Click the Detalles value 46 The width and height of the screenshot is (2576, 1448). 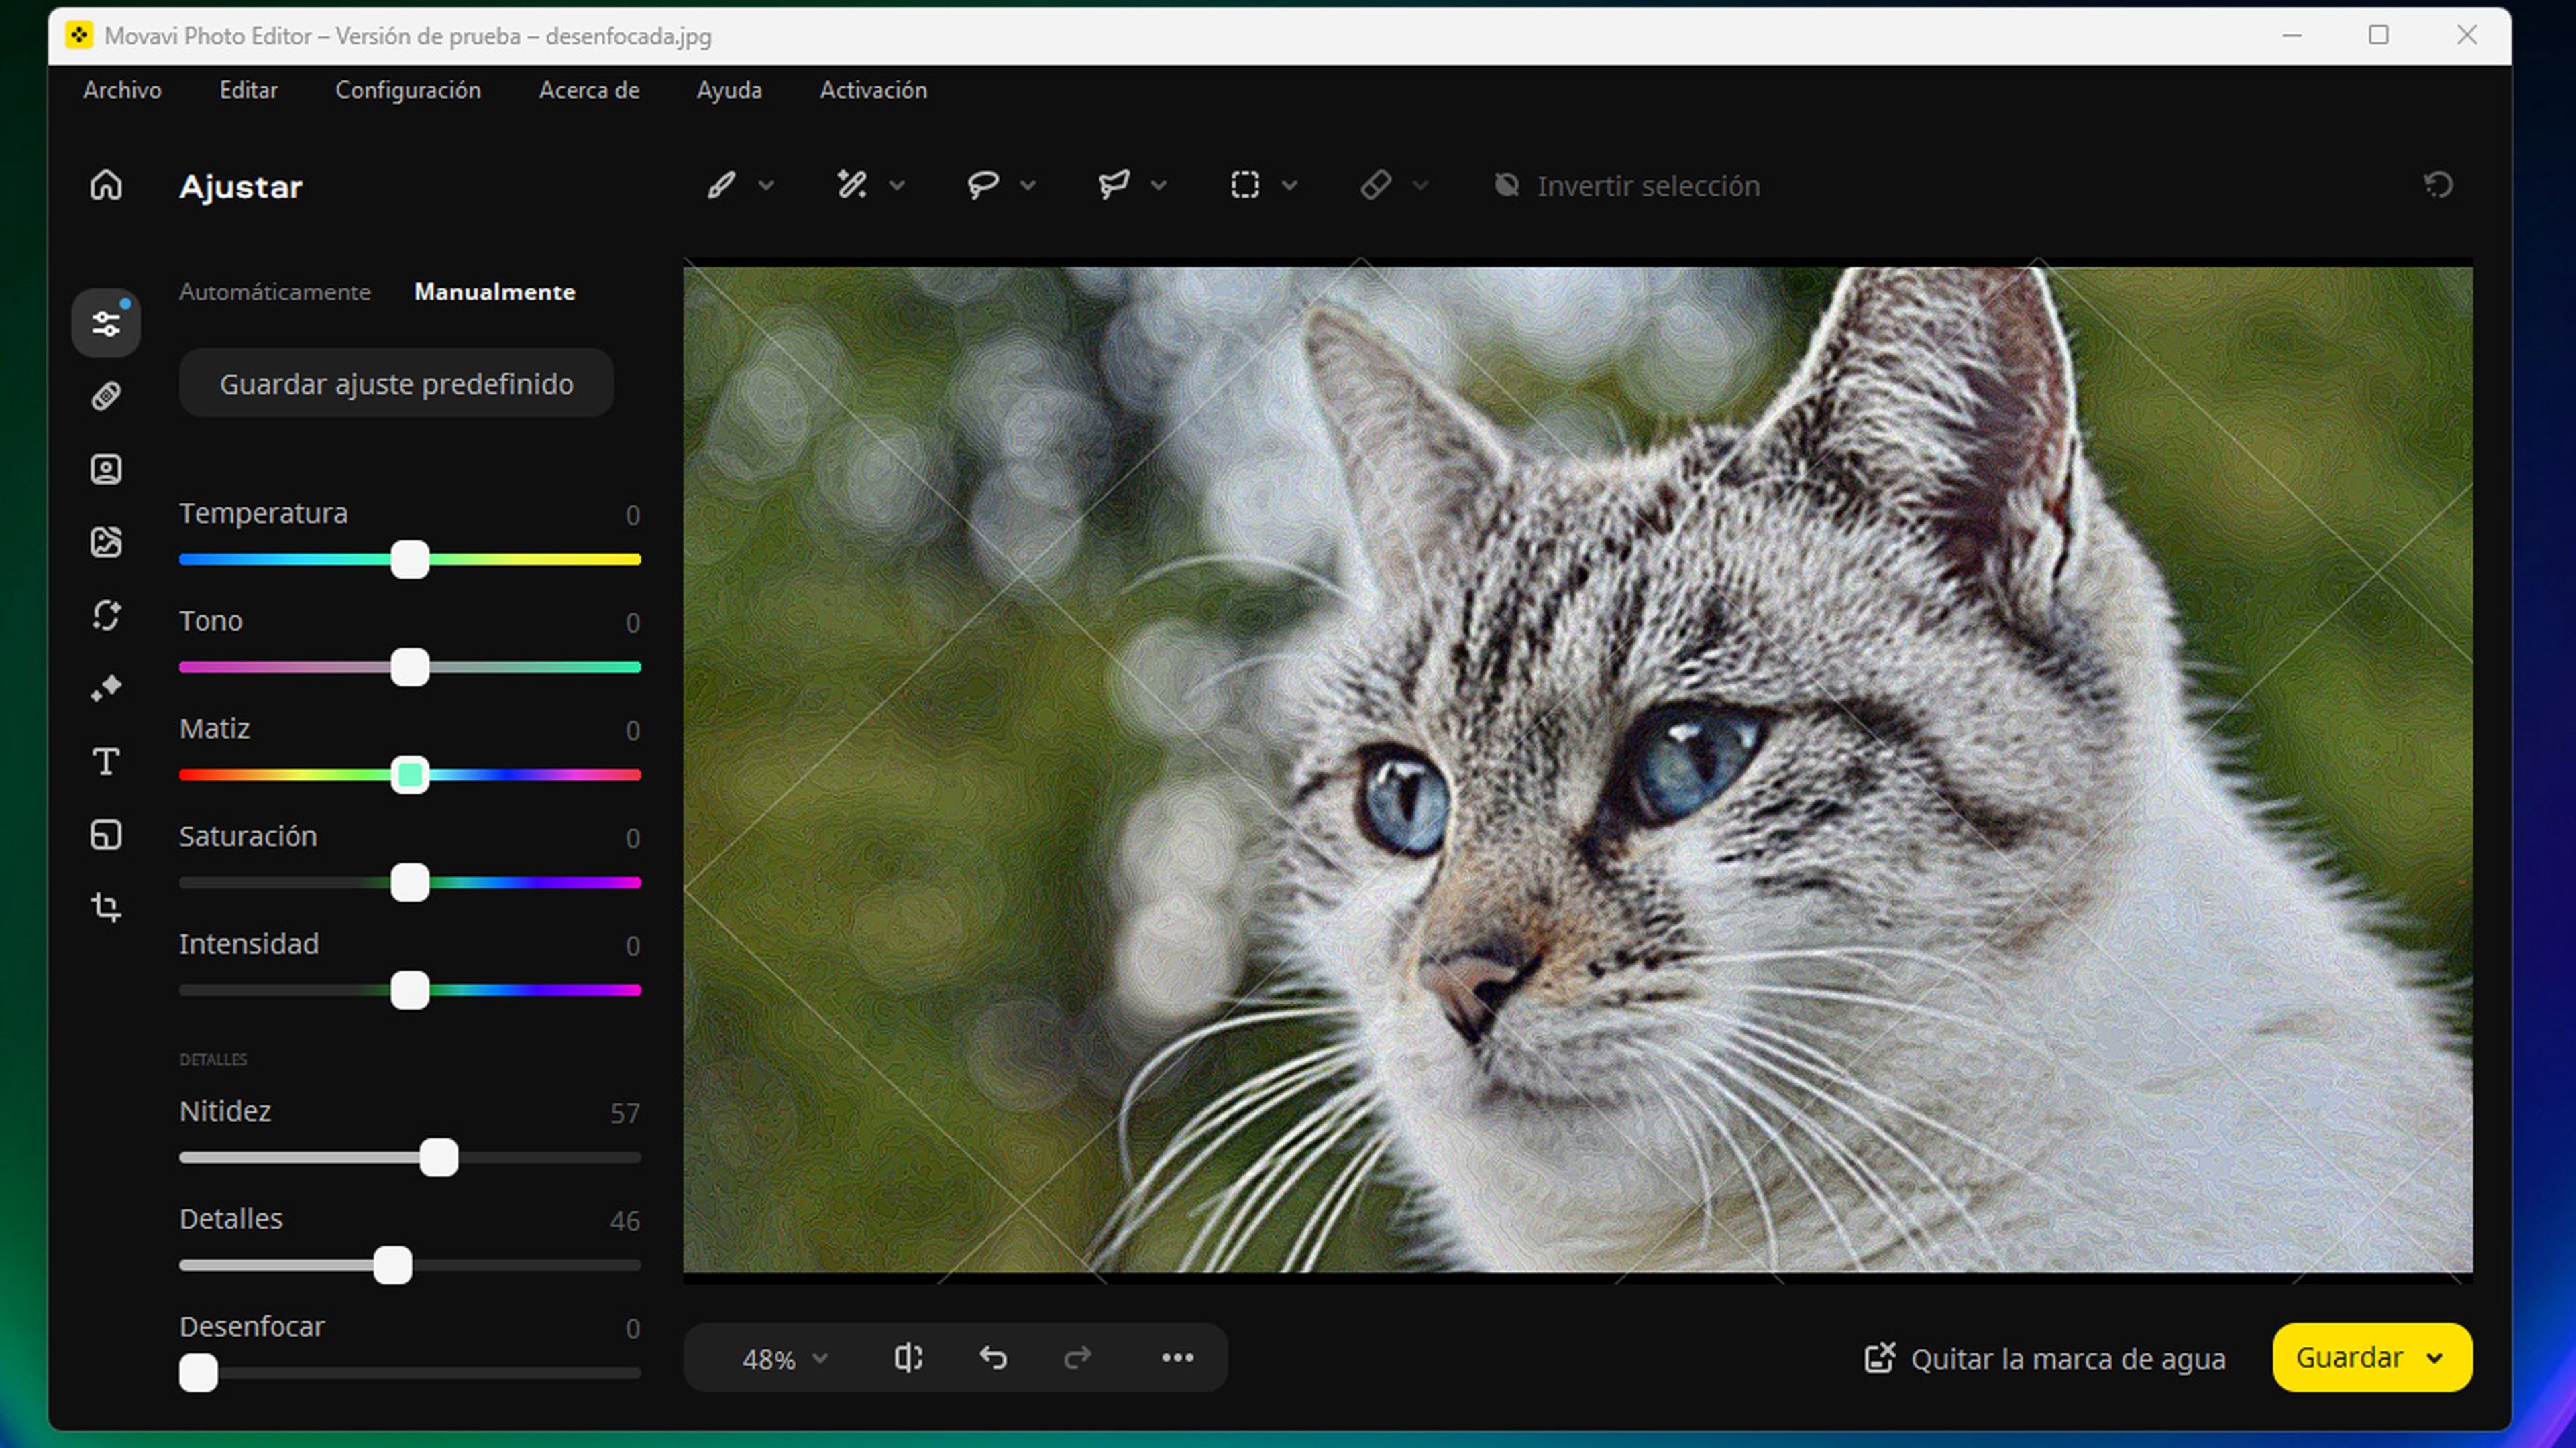625,1221
